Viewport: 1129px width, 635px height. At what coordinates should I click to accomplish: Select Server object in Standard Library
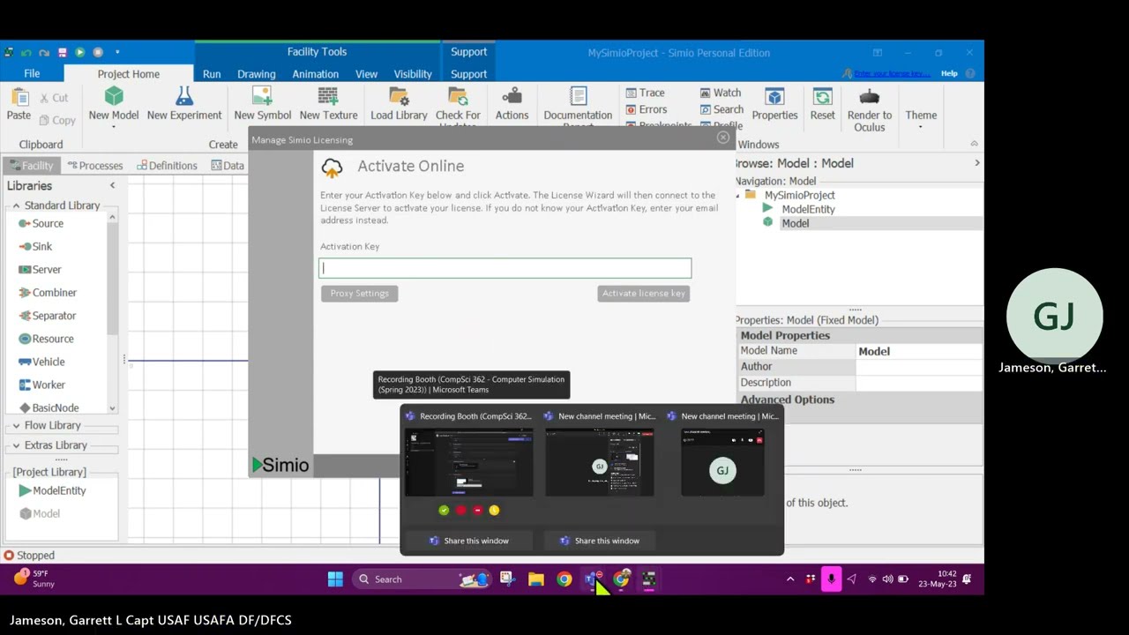[40, 270]
